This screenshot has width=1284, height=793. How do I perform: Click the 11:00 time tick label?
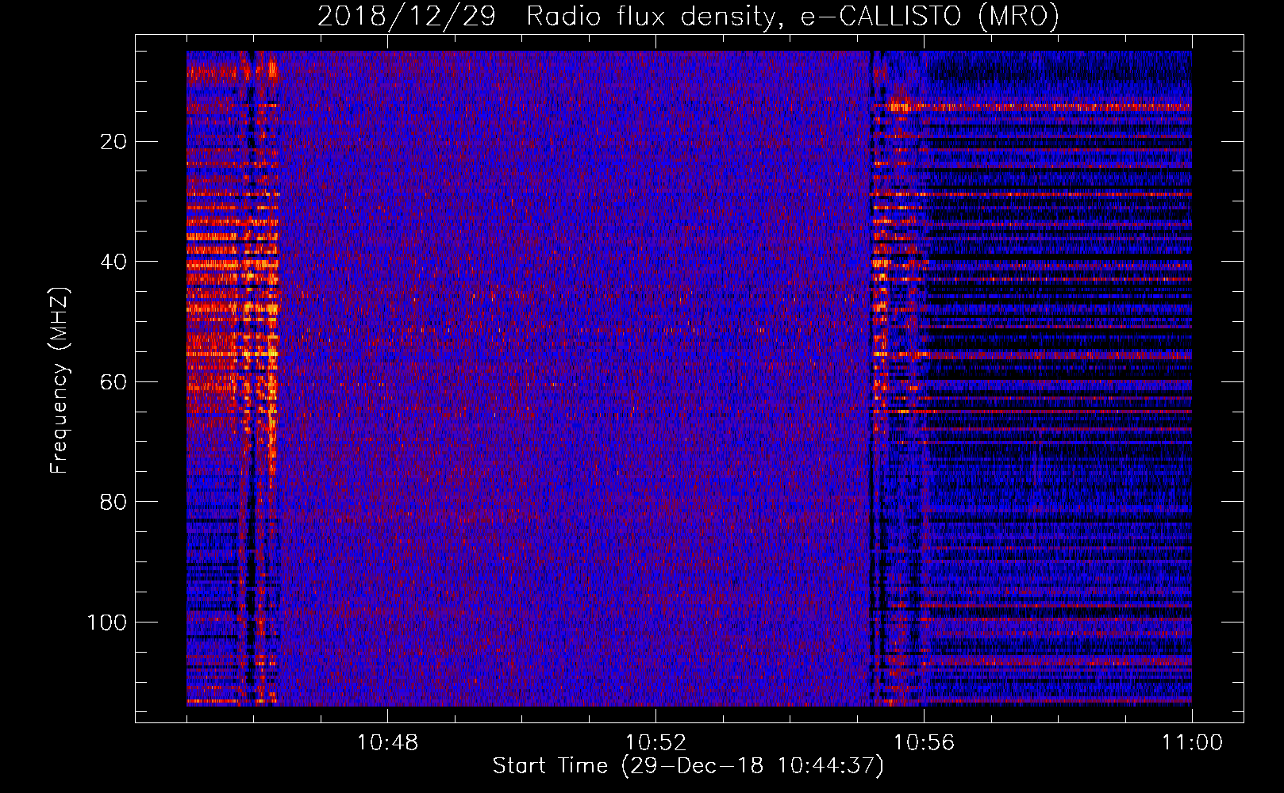coord(1192,743)
